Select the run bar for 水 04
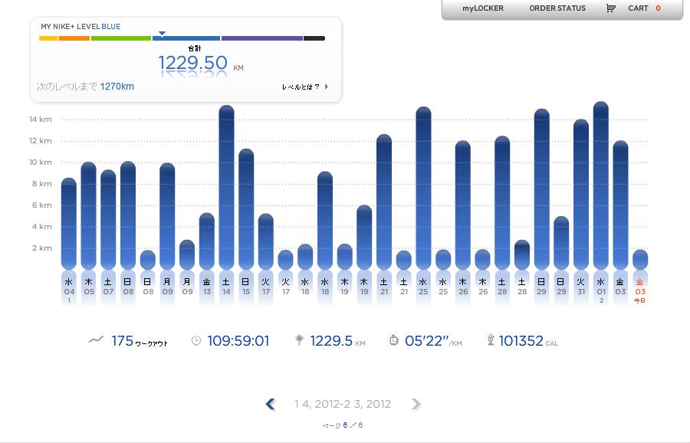Screen dimensions: 690x443 pos(69,224)
